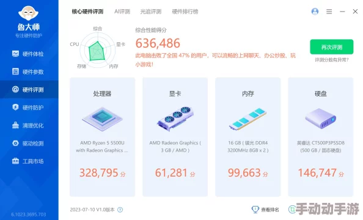
Task: Open the 评测分数有异常? link
Action: pyautogui.click(x=332, y=60)
